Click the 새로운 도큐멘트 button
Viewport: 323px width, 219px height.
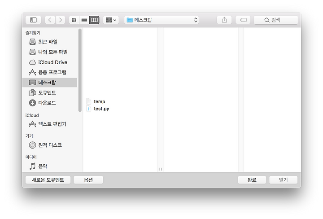pos(48,180)
